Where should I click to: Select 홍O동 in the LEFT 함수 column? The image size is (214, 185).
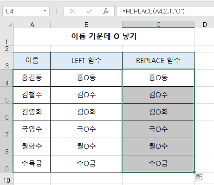pyautogui.click(x=86, y=78)
